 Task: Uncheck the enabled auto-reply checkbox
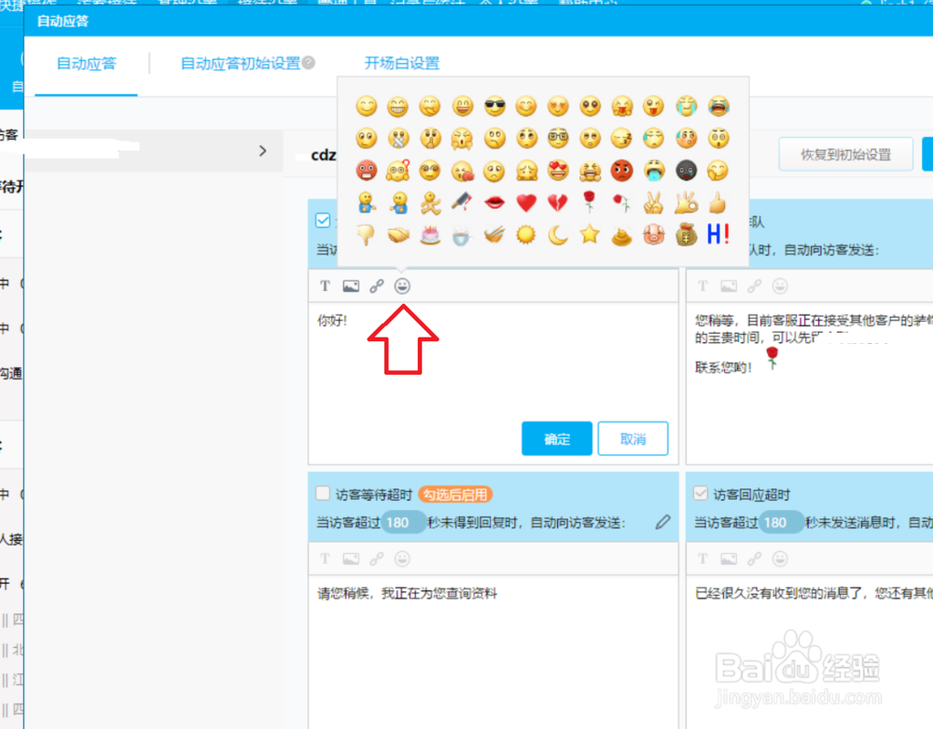click(322, 221)
